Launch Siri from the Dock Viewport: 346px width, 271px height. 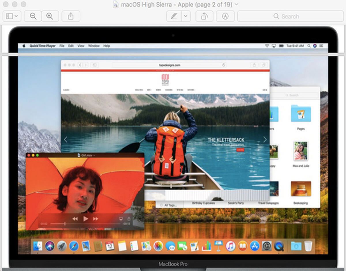[50, 246]
